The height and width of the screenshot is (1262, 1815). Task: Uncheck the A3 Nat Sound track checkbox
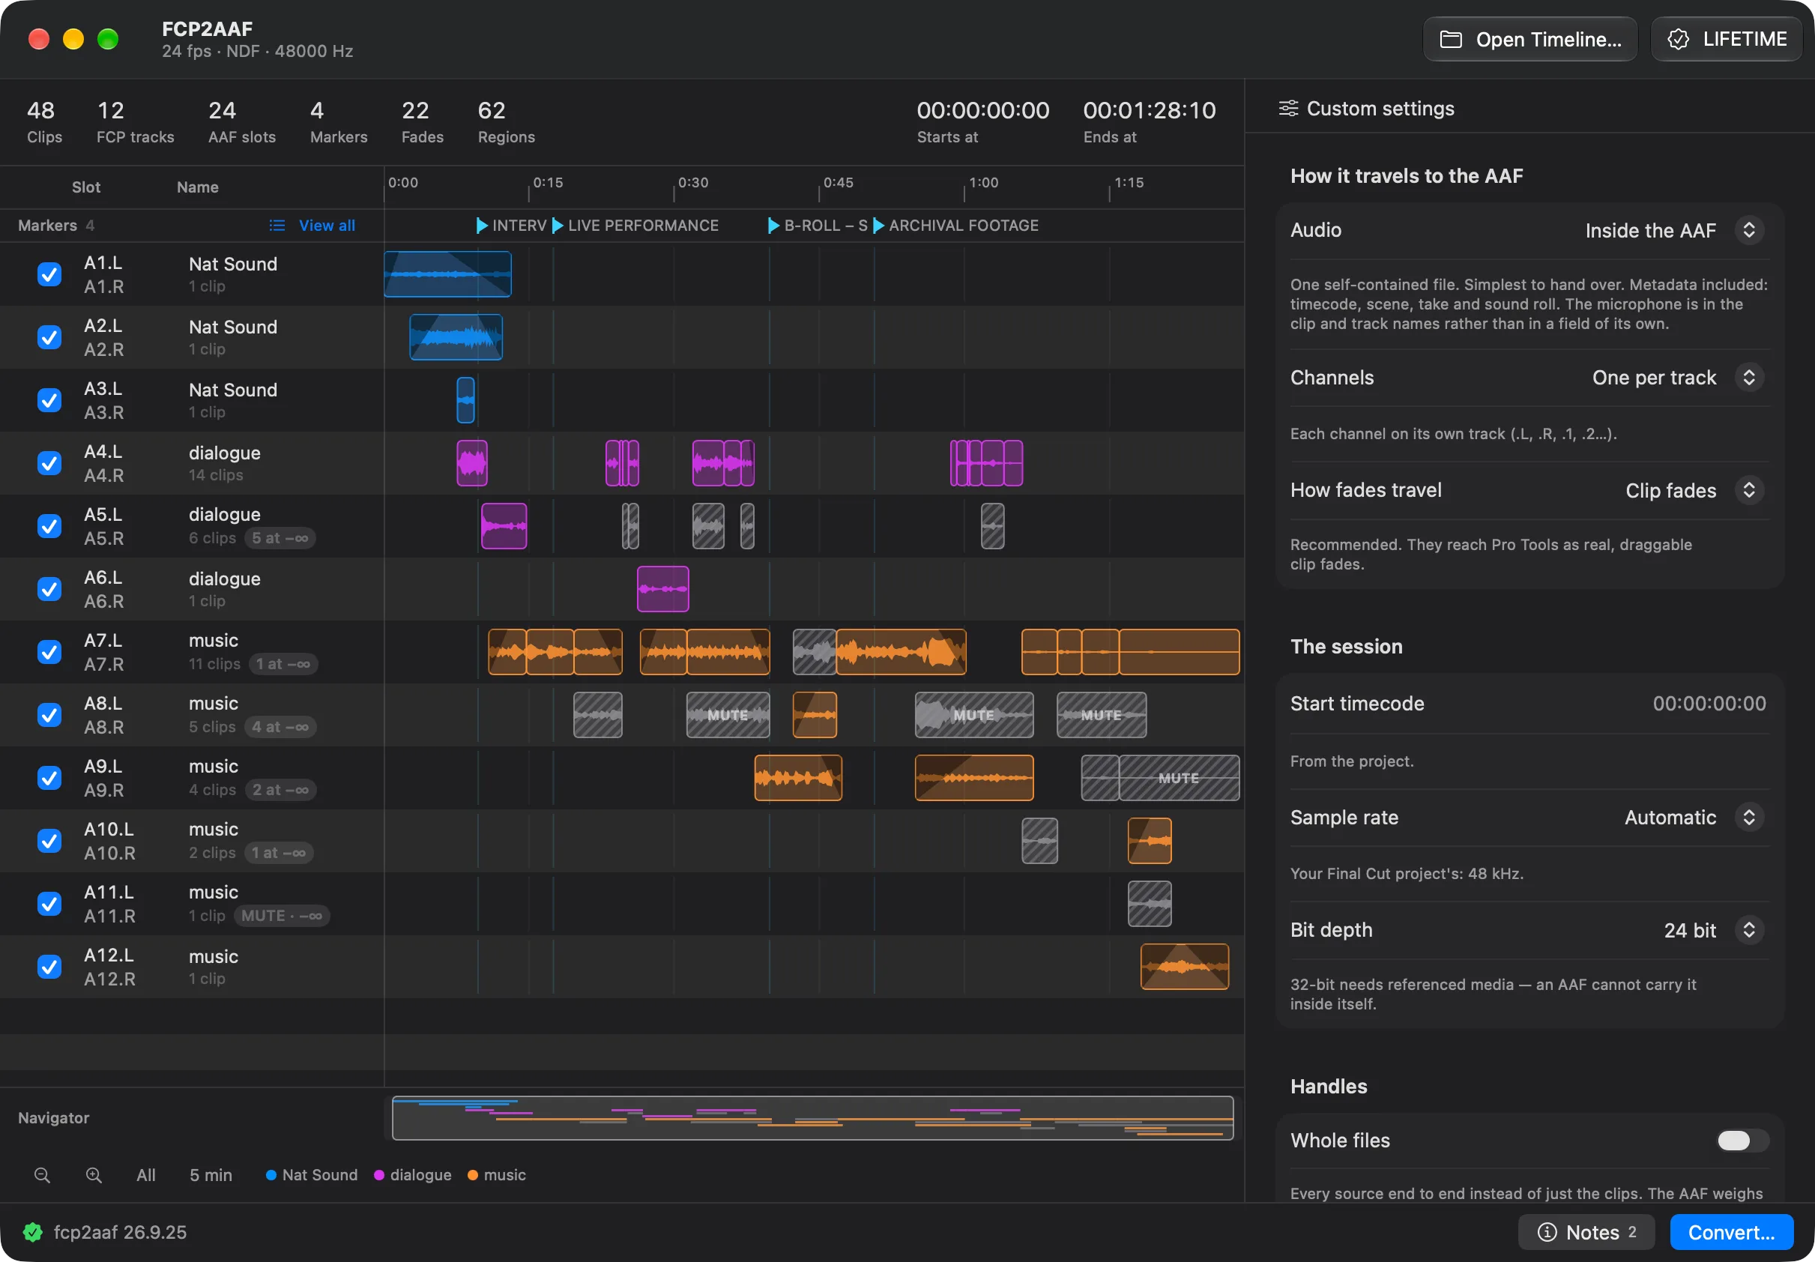click(x=49, y=400)
